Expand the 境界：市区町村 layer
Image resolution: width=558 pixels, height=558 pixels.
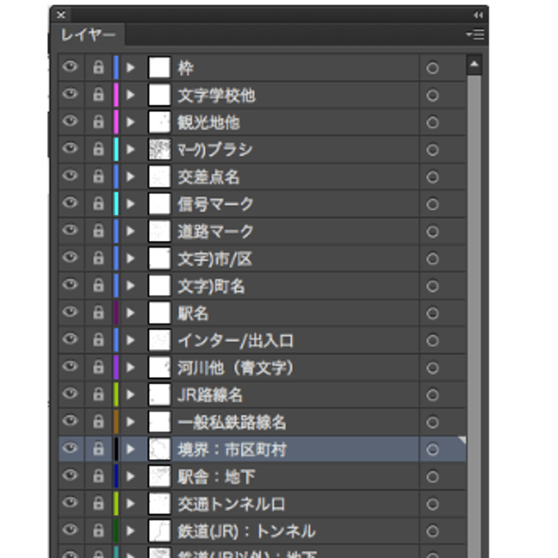[x=130, y=449]
